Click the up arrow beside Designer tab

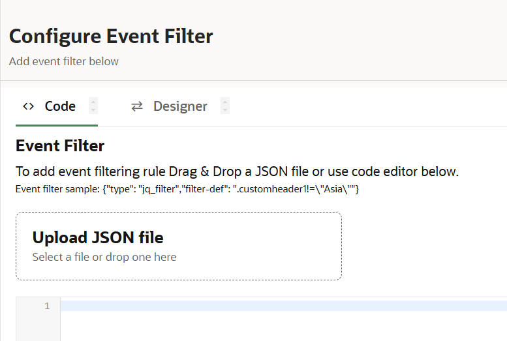(x=225, y=102)
